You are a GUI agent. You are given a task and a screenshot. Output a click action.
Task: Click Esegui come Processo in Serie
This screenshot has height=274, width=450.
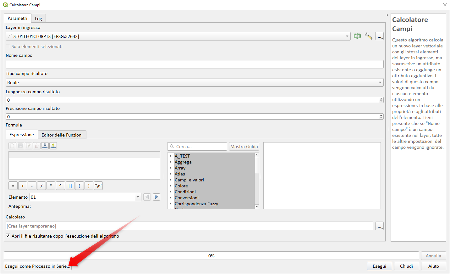pos(38,266)
